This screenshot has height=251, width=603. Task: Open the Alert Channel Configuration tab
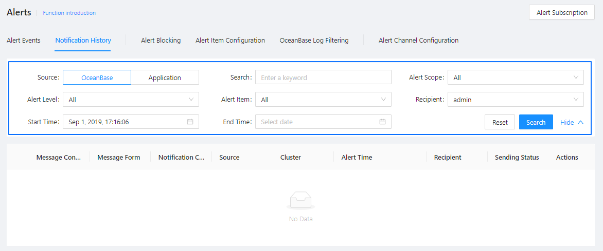click(418, 41)
